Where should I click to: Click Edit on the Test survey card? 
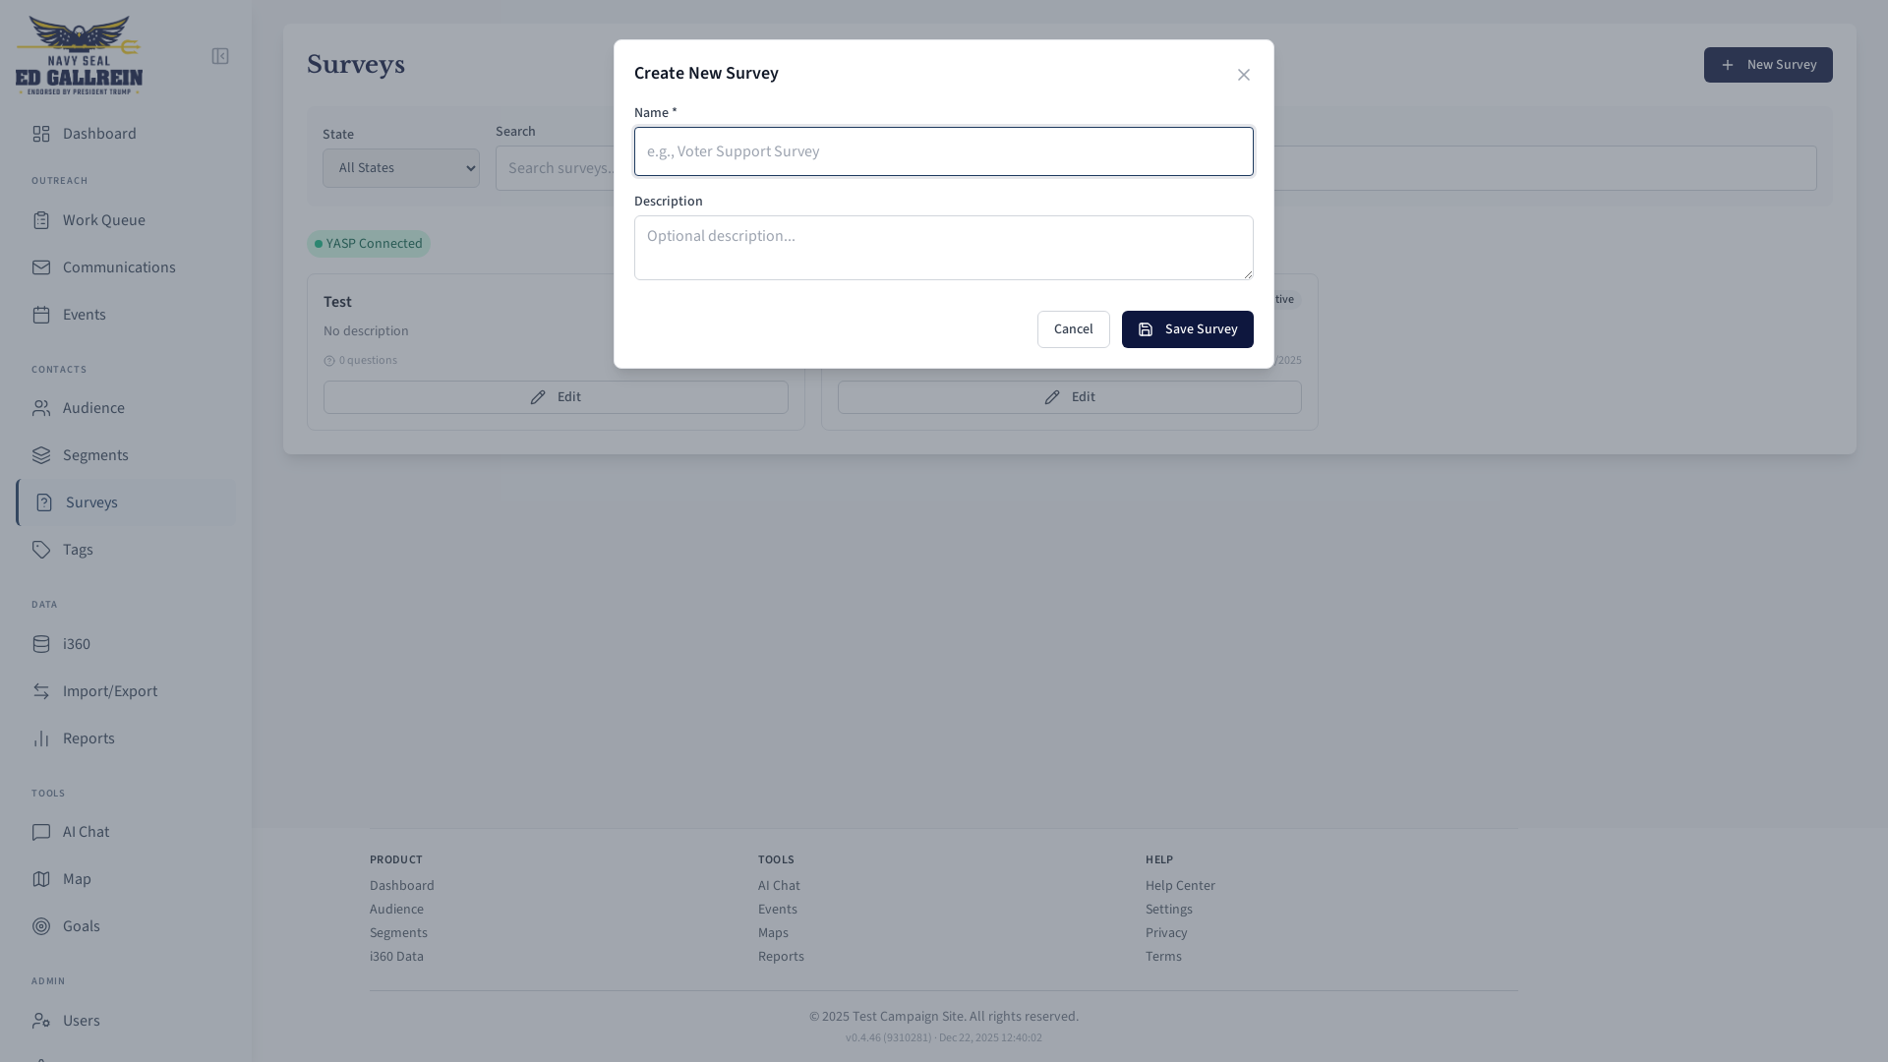(556, 397)
